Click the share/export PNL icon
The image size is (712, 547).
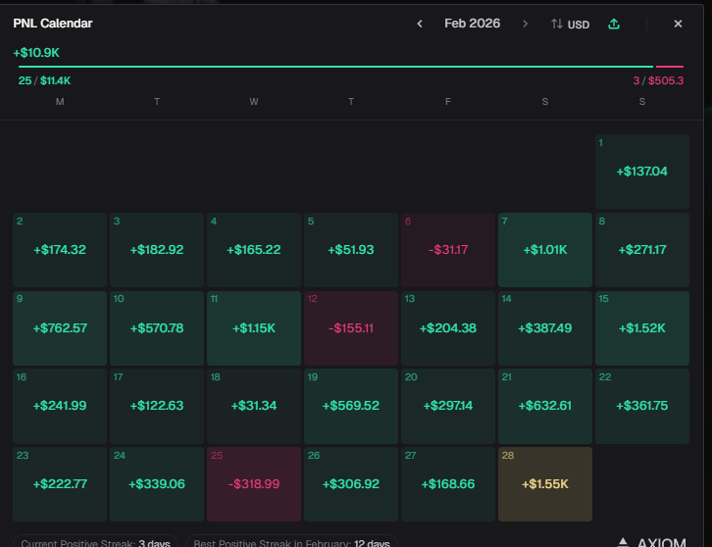tap(614, 24)
